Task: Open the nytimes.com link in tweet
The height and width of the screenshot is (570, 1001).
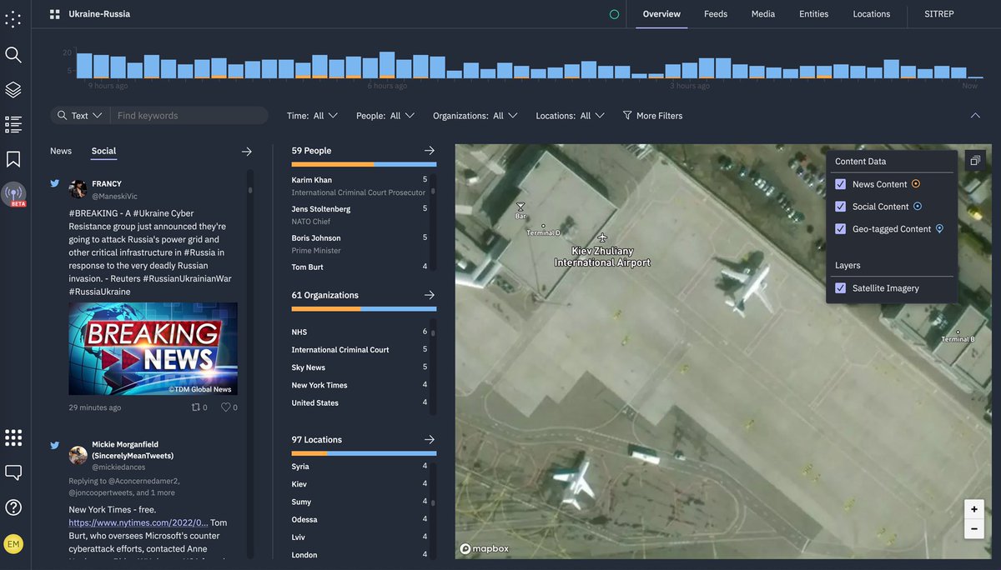Action: tap(138, 522)
